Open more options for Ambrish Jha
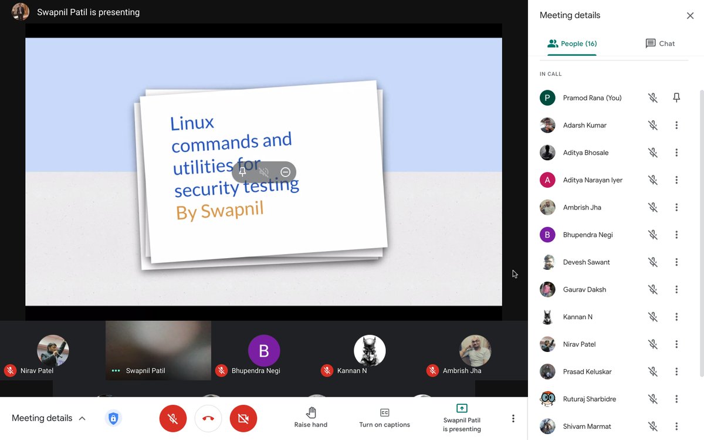 tap(676, 207)
